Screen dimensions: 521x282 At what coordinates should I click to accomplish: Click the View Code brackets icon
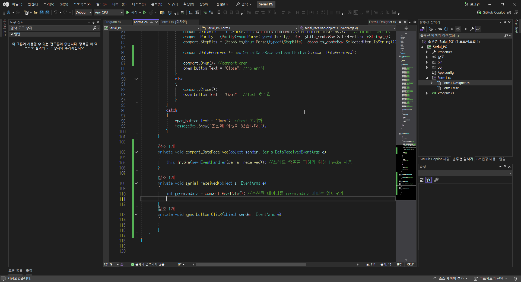pyautogui.click(x=466, y=29)
